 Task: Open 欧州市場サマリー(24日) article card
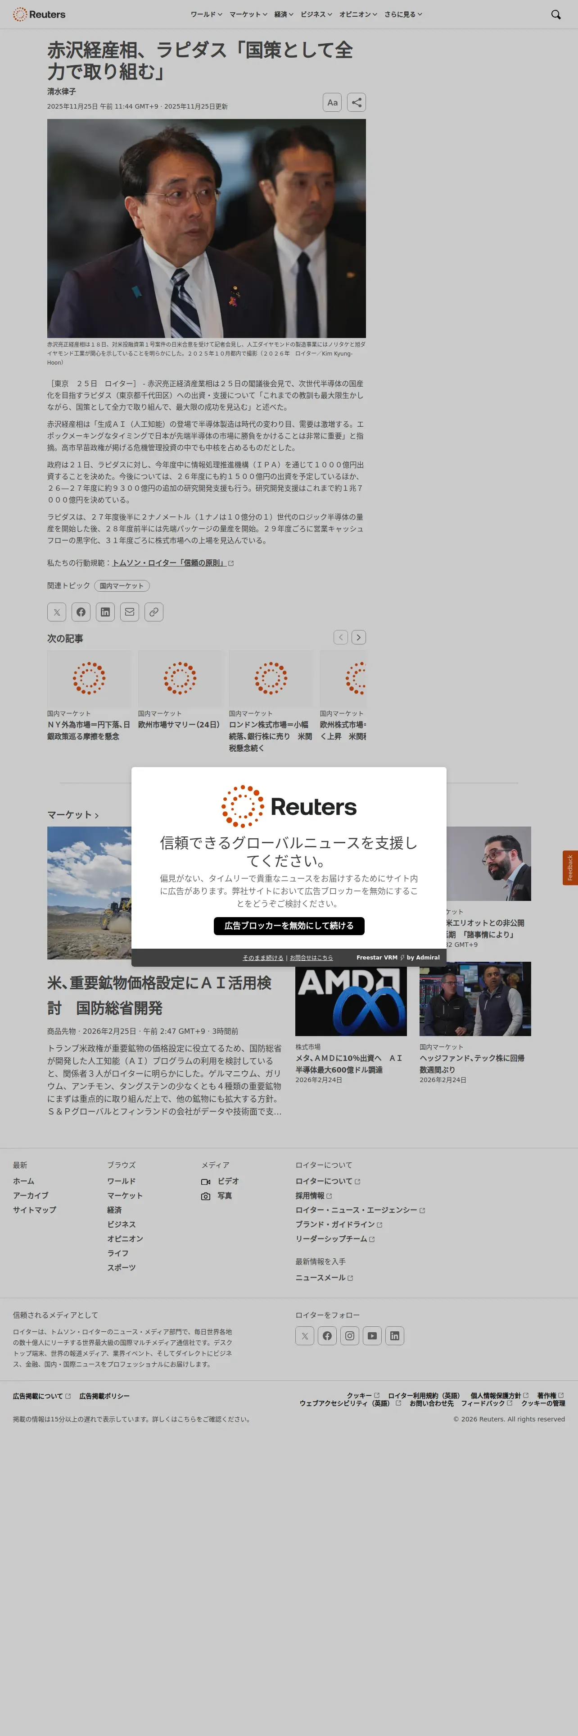click(179, 724)
